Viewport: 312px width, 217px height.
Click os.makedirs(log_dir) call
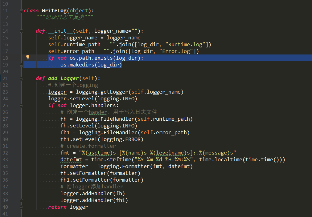click(x=91, y=65)
